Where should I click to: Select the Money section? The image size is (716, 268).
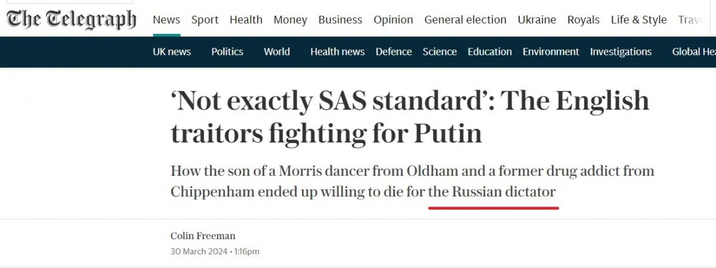pos(291,20)
